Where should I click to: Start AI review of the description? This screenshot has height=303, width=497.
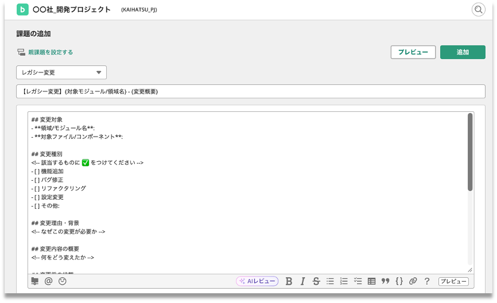[x=257, y=281]
